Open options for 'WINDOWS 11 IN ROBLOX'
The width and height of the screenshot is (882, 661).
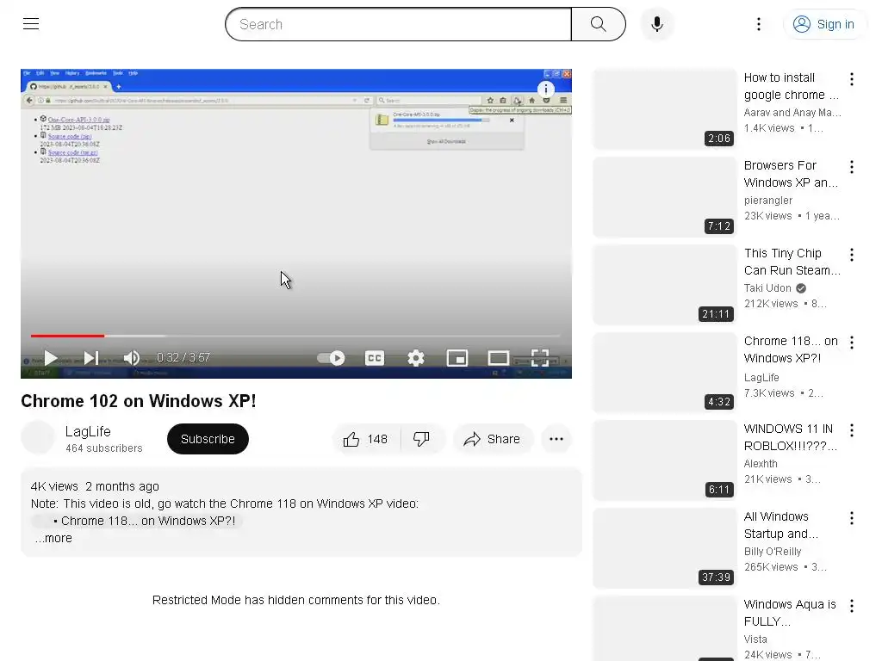pos(852,430)
